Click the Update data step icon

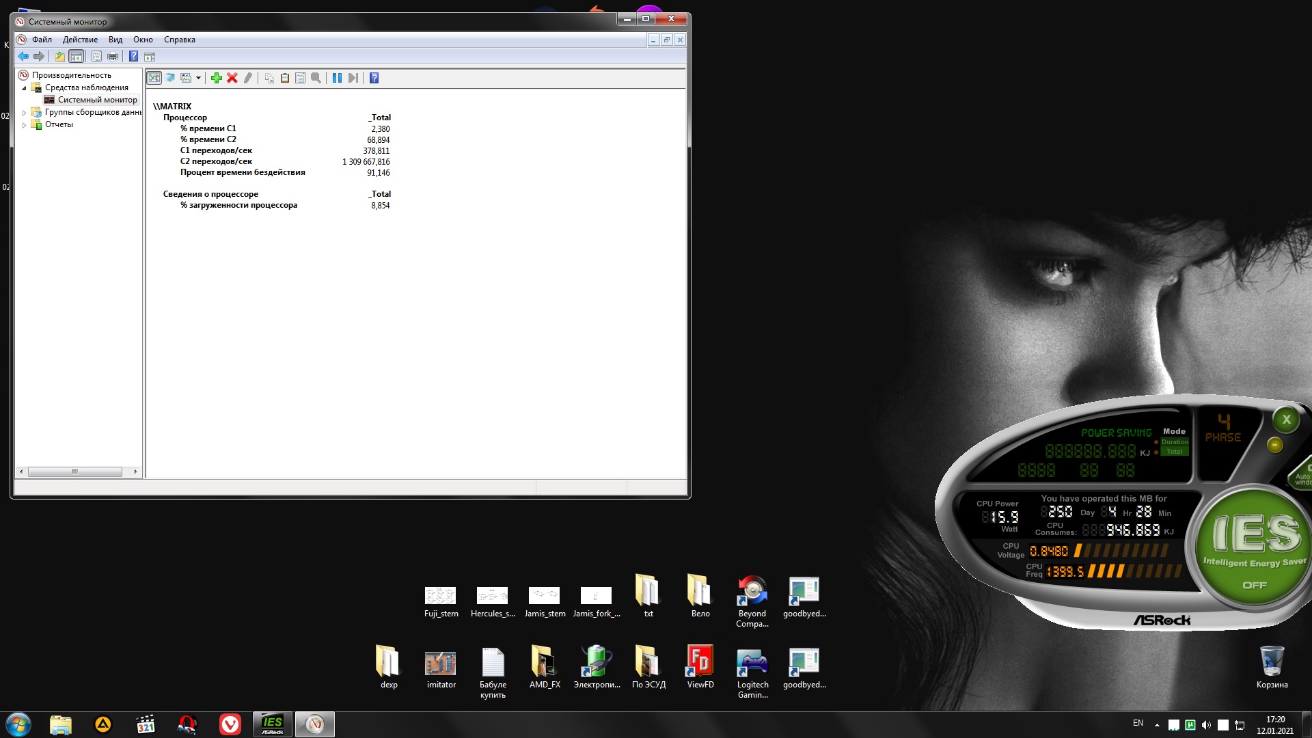pos(353,78)
